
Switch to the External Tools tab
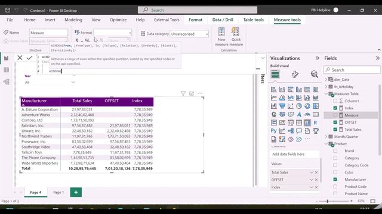(x=167, y=20)
